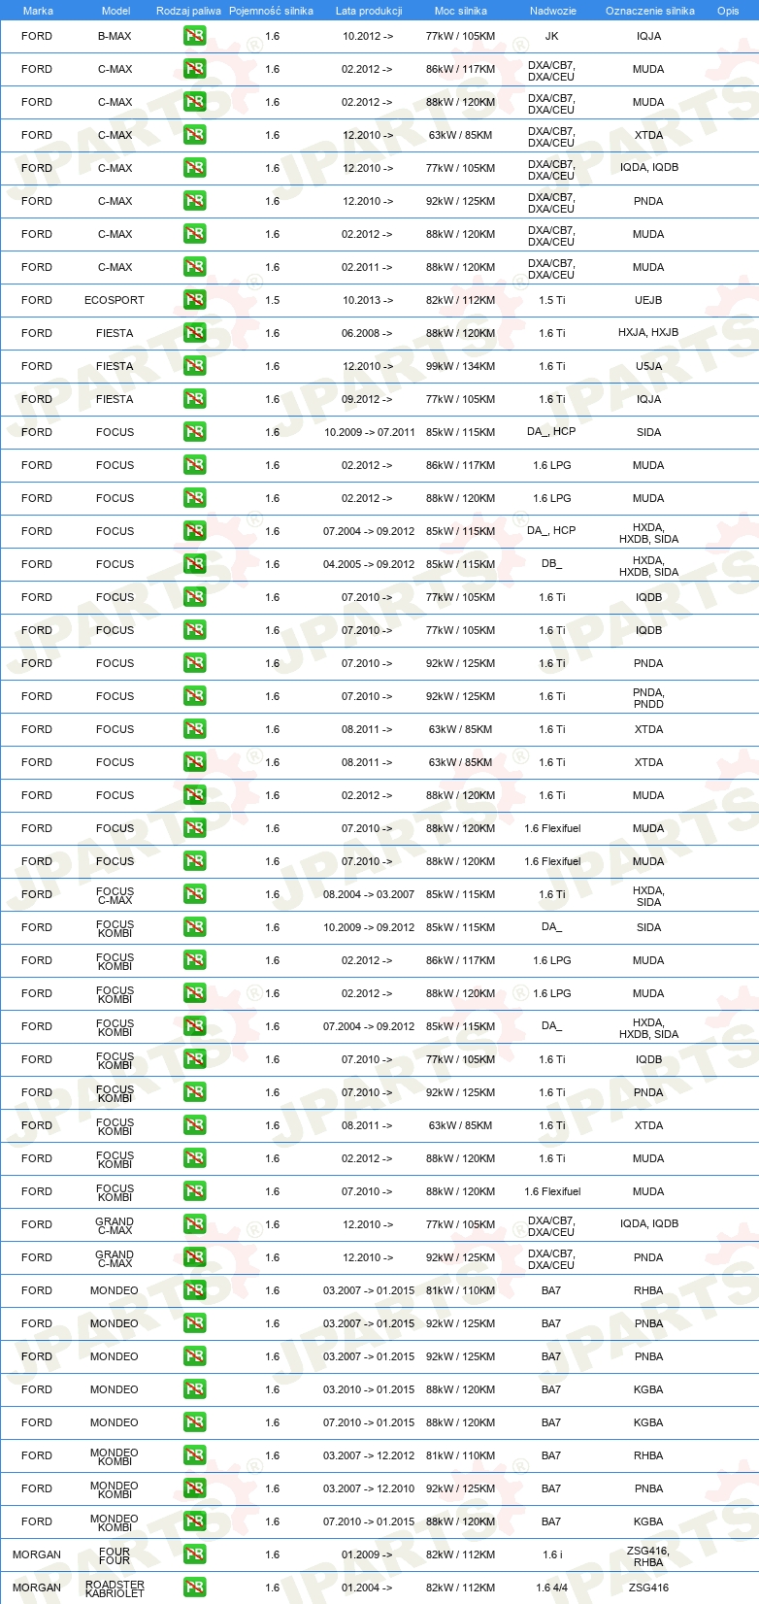Click the fuel type icon in the B-MAX row

(x=194, y=37)
